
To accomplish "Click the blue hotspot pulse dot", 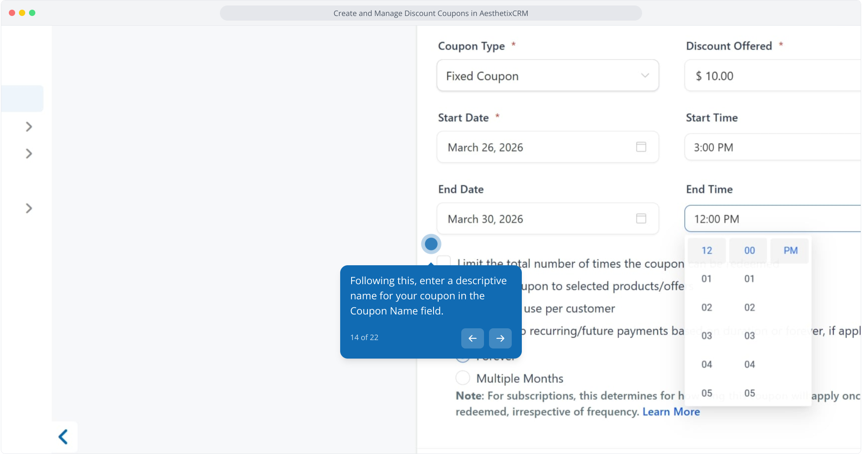I will [431, 244].
